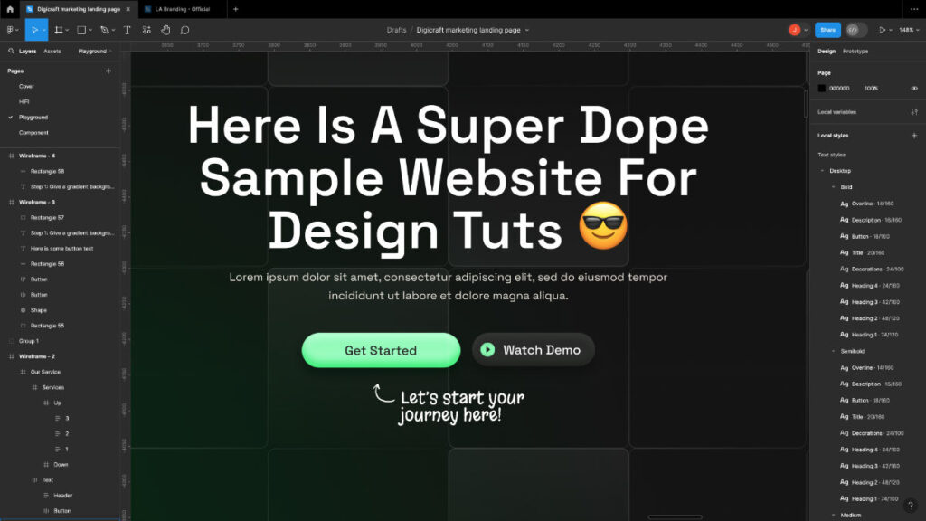Open the Resources components tool

[146, 30]
